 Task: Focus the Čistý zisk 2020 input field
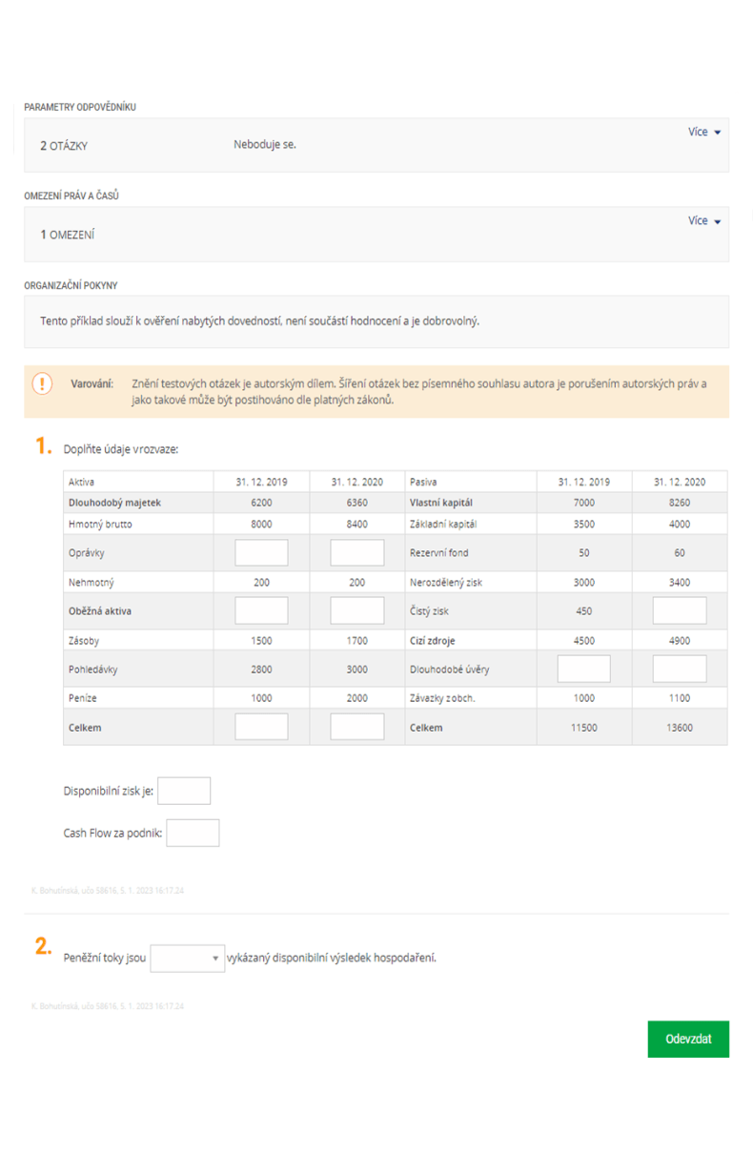679,611
